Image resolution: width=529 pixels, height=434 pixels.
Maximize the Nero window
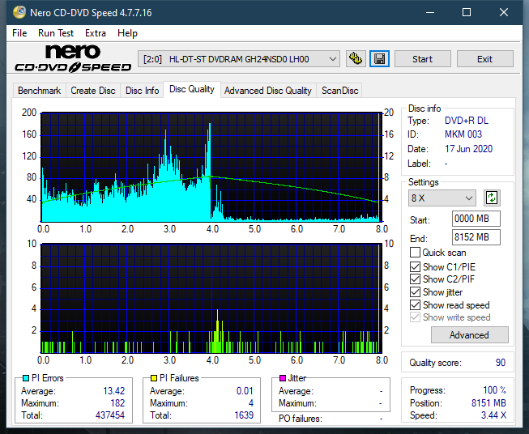click(x=467, y=12)
